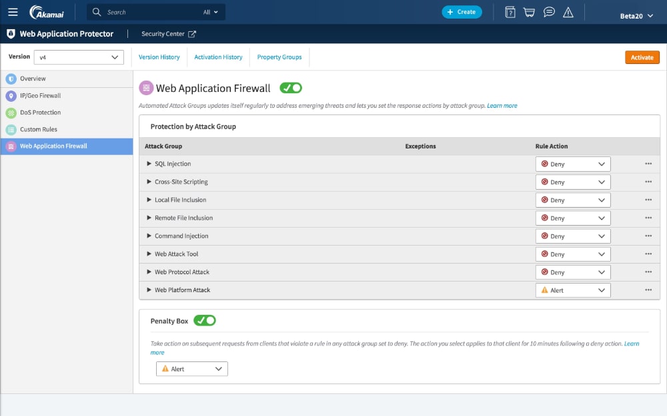Switch to the Activation History tab

pos(218,57)
